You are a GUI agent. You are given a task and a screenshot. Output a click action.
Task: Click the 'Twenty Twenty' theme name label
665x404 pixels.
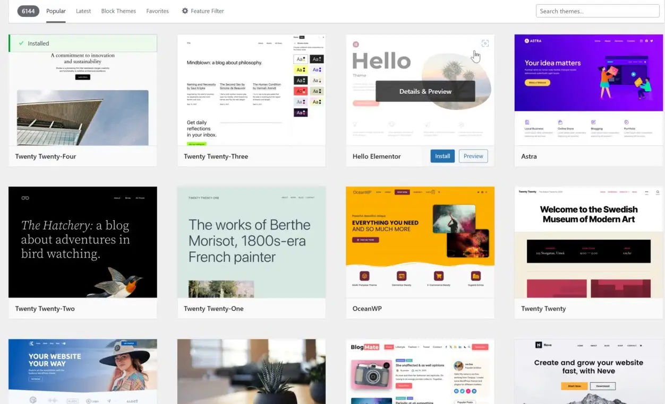click(543, 309)
